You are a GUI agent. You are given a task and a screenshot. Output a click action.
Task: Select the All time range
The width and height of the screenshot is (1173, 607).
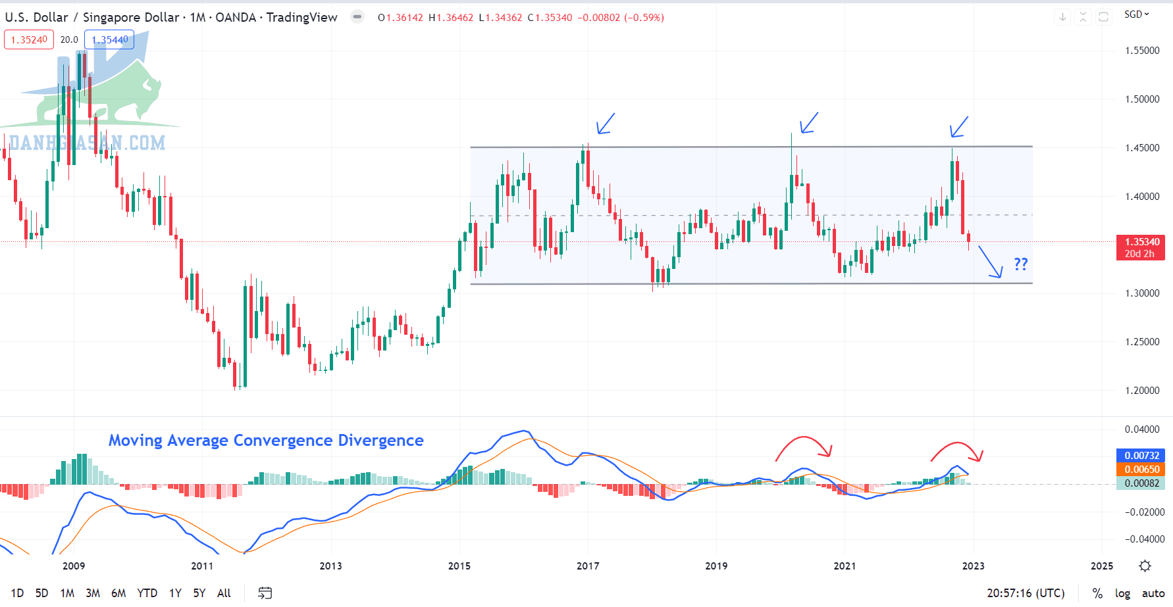tap(224, 593)
